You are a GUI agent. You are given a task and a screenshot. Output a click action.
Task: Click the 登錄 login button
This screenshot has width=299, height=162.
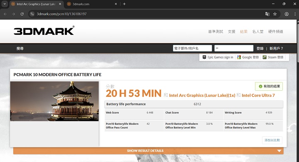pyautogui.click(x=260, y=48)
